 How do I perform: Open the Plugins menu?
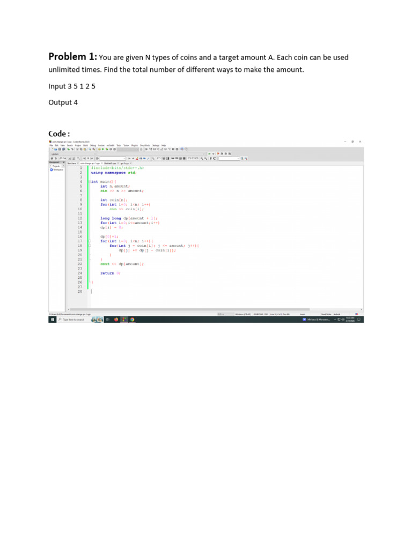click(135, 145)
